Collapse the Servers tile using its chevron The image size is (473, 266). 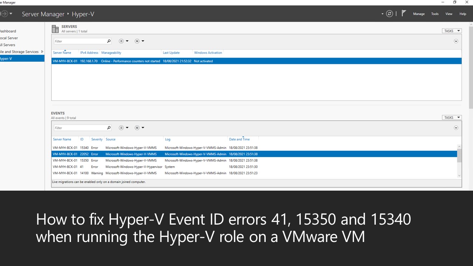coord(456,41)
